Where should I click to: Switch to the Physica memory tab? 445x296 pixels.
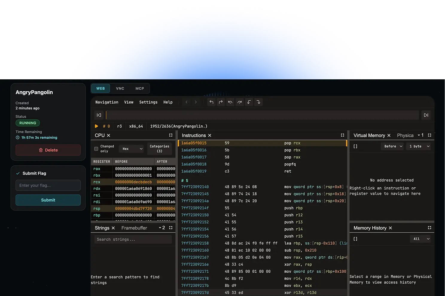tap(405, 136)
